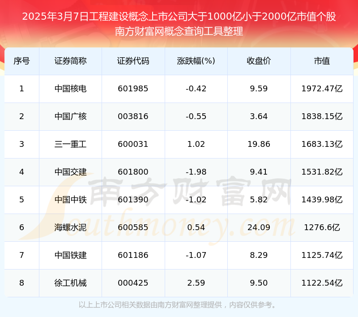The height and width of the screenshot is (317, 358).
Task: Click change value 2.59
Action: (x=196, y=283)
